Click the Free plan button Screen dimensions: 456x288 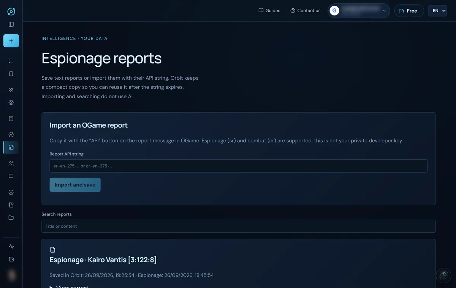click(x=409, y=11)
